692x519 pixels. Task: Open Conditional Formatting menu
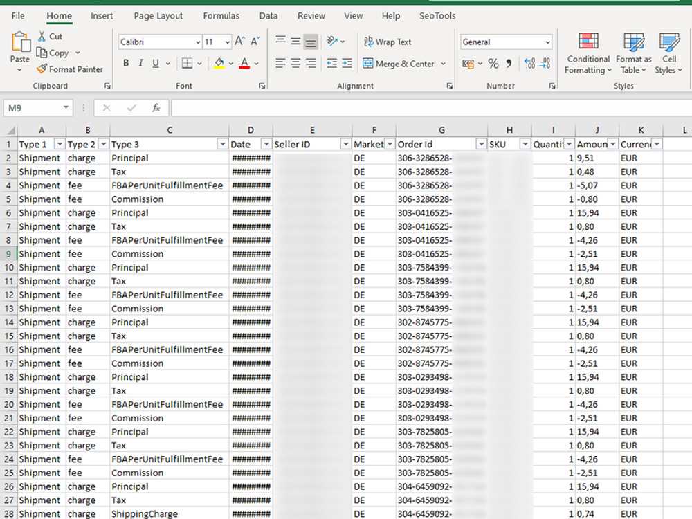588,53
